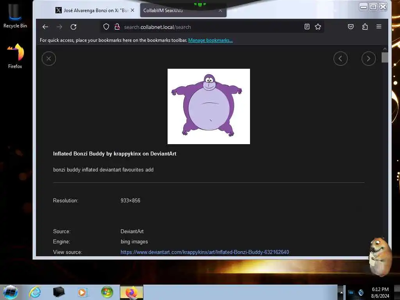Show previous image result
Viewport: 400px width, 300px height.
coord(341,59)
